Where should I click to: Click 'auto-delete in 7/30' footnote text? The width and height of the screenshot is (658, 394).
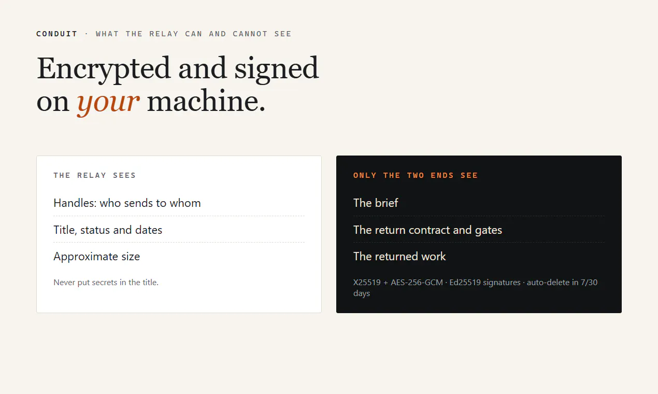pos(562,283)
